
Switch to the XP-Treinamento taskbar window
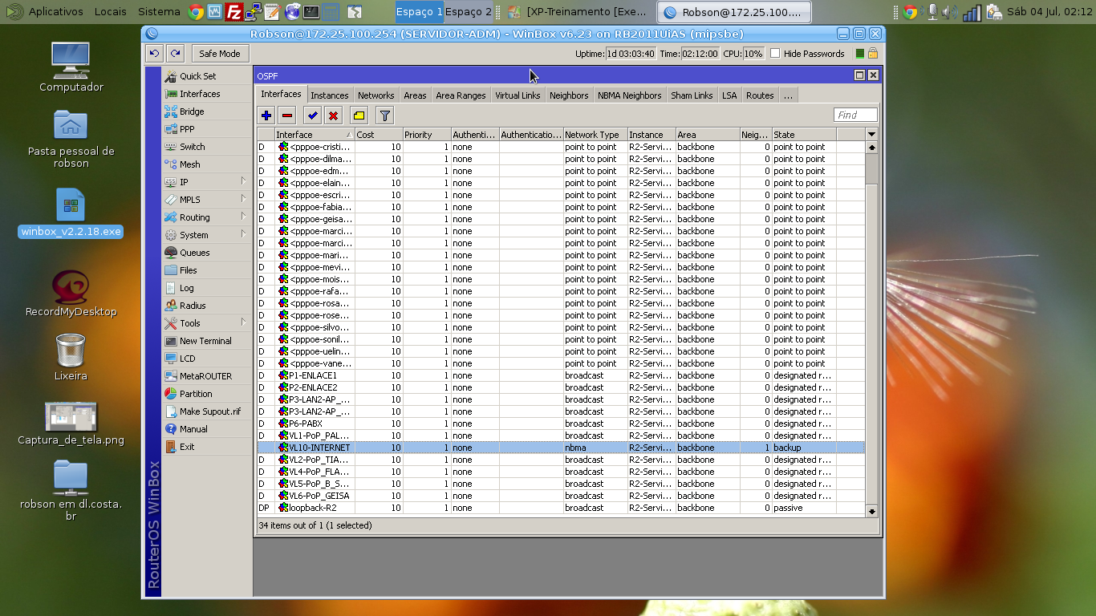click(x=578, y=12)
